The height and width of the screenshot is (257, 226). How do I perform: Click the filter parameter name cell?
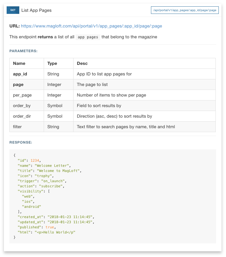[17, 127]
